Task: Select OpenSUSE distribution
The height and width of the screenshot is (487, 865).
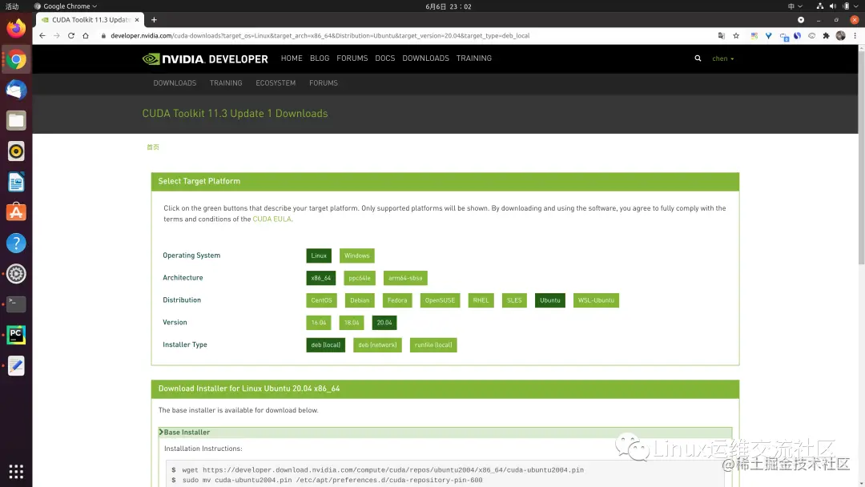Action: coord(441,300)
